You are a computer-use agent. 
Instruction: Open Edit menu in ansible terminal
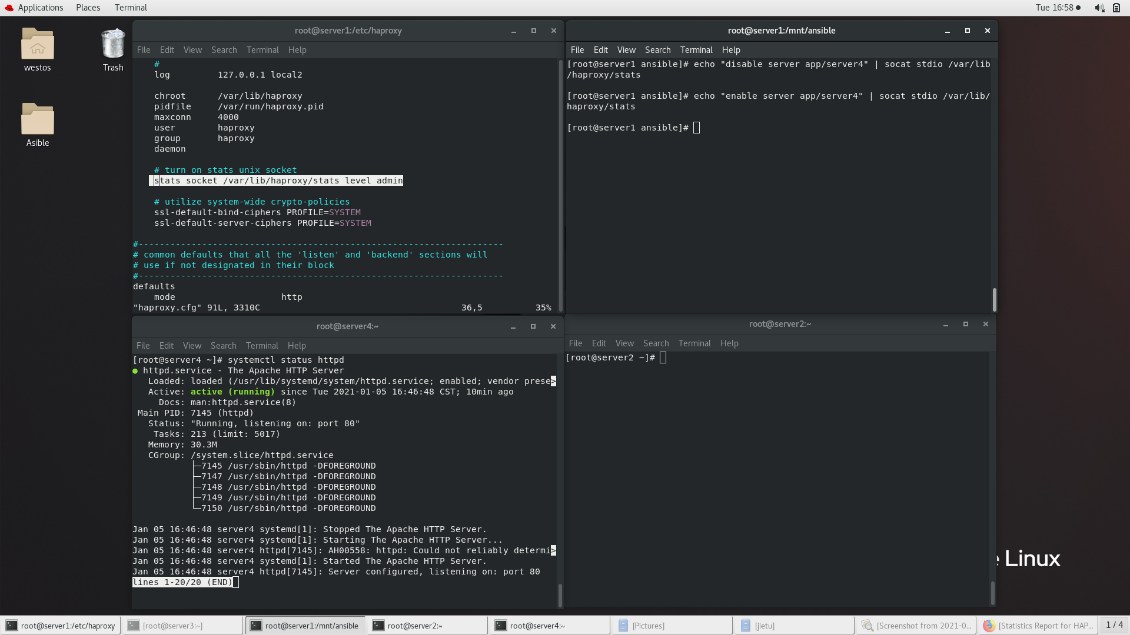coord(600,50)
